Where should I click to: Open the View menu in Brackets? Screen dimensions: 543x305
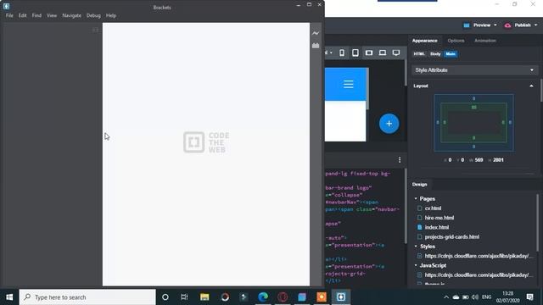[52, 15]
